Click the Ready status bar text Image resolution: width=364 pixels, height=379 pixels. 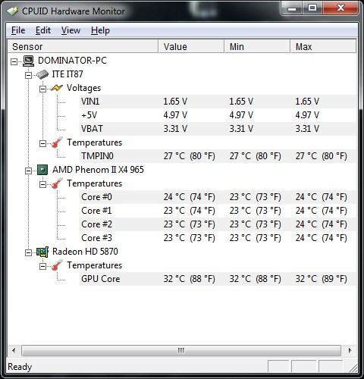[x=20, y=367]
